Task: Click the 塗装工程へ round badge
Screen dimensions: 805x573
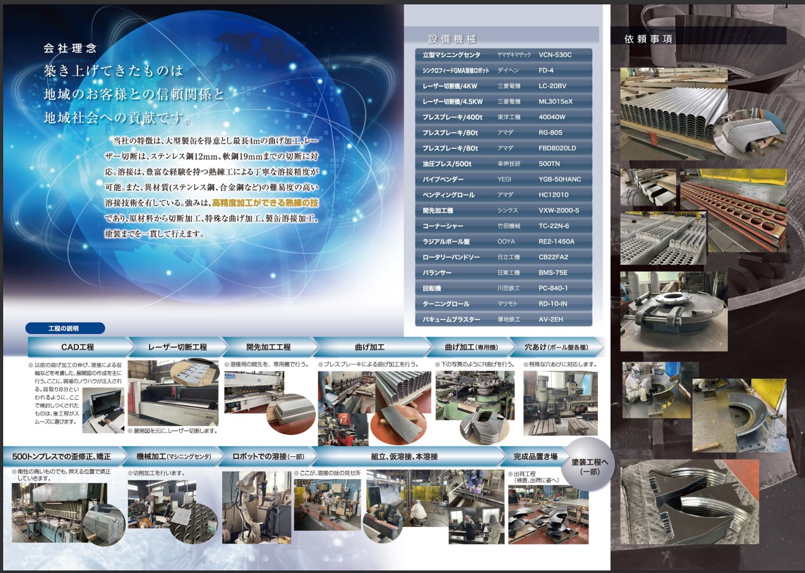Action: click(x=589, y=466)
